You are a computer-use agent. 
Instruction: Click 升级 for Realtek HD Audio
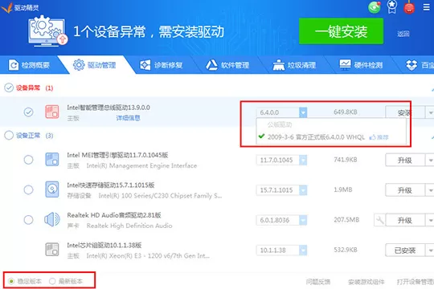point(405,221)
